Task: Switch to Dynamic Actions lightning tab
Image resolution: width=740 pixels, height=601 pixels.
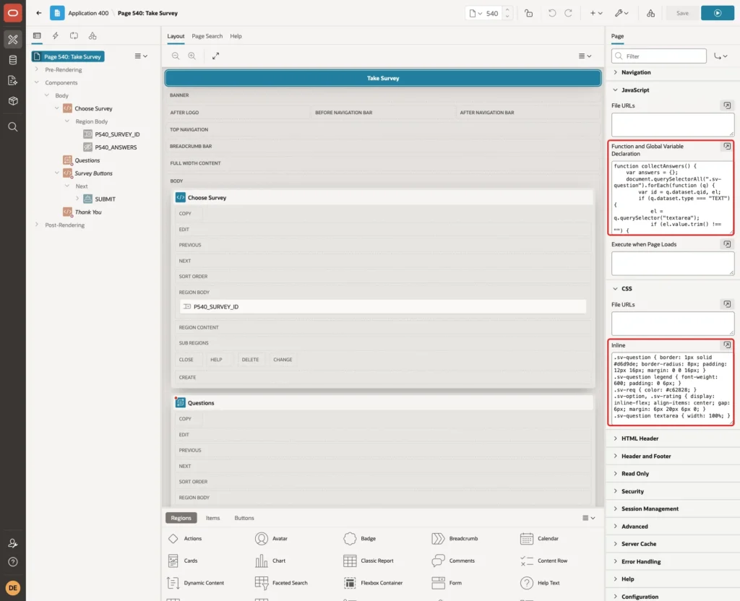Action: [x=55, y=36]
